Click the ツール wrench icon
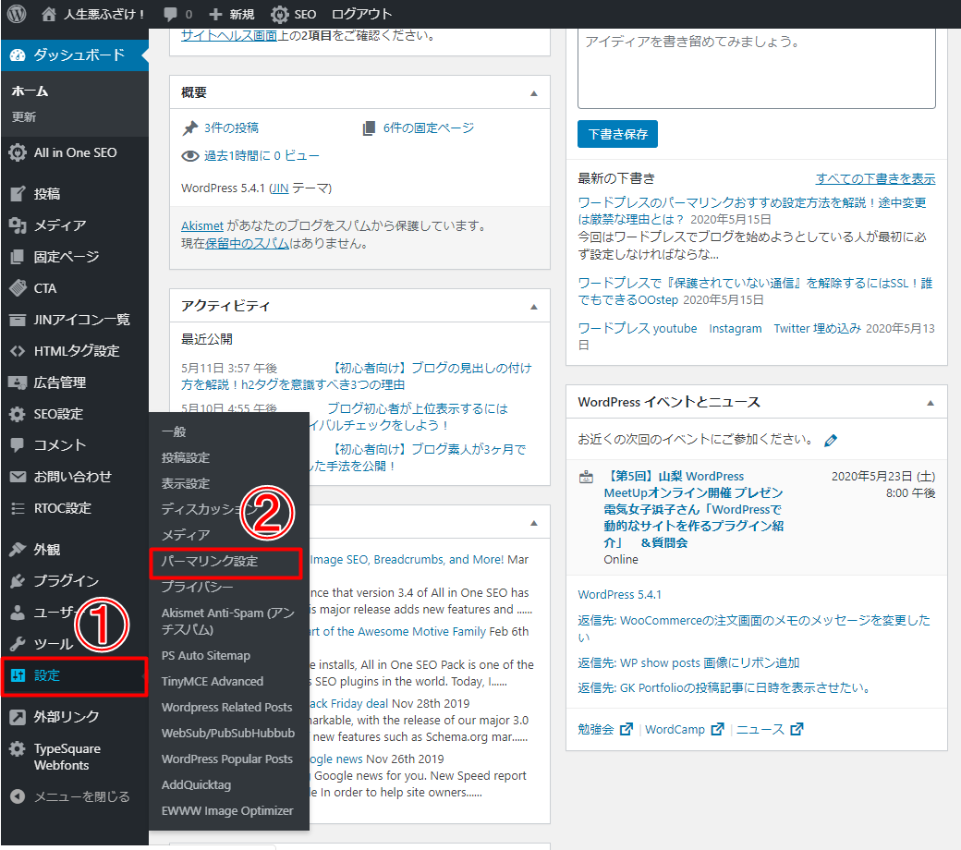961x850 pixels. (x=18, y=643)
